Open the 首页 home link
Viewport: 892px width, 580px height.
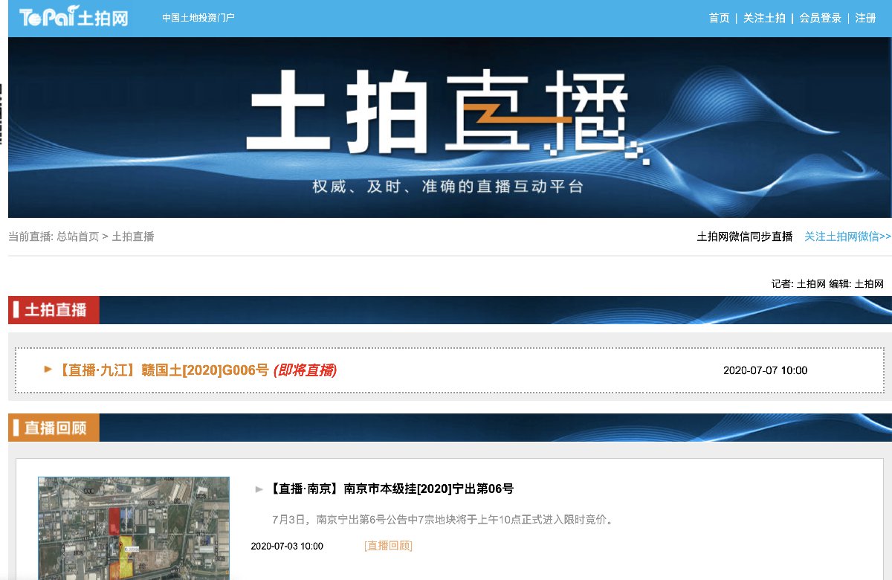click(719, 18)
